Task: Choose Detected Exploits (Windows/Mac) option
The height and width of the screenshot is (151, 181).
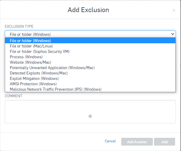Action: click(x=90, y=73)
